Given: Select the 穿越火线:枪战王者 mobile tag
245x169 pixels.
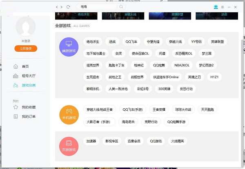Looking at the screenshot, I should click(x=100, y=110).
